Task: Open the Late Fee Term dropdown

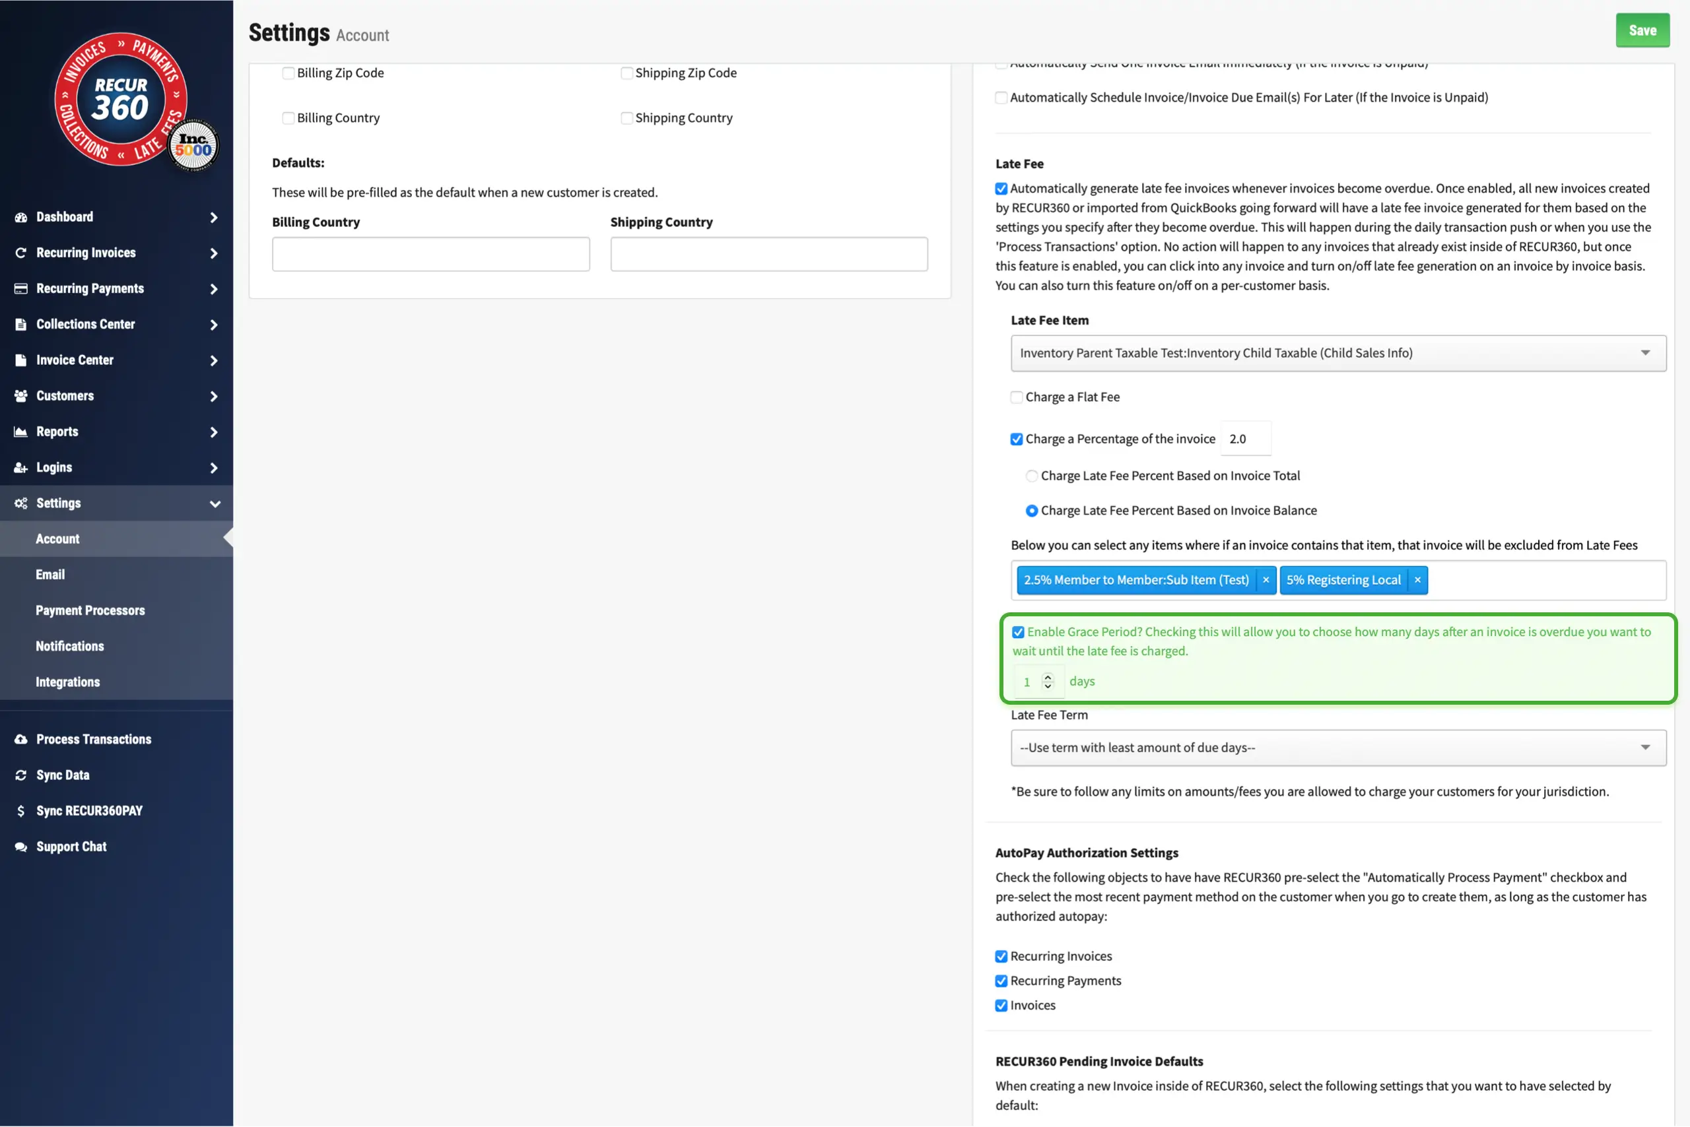Action: click(1337, 748)
